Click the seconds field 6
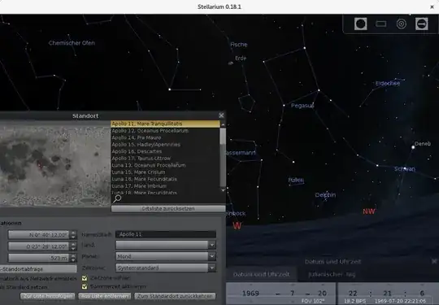Image resolution: width=439 pixels, height=305 pixels. coord(422,294)
